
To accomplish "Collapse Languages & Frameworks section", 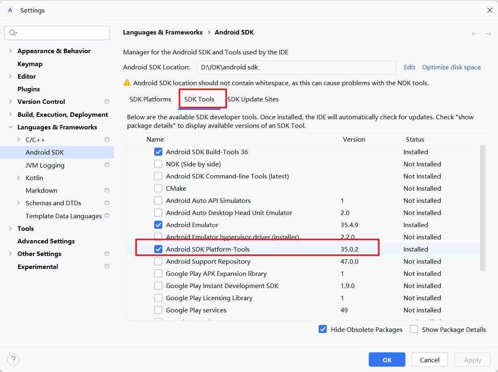I will pyautogui.click(x=10, y=127).
